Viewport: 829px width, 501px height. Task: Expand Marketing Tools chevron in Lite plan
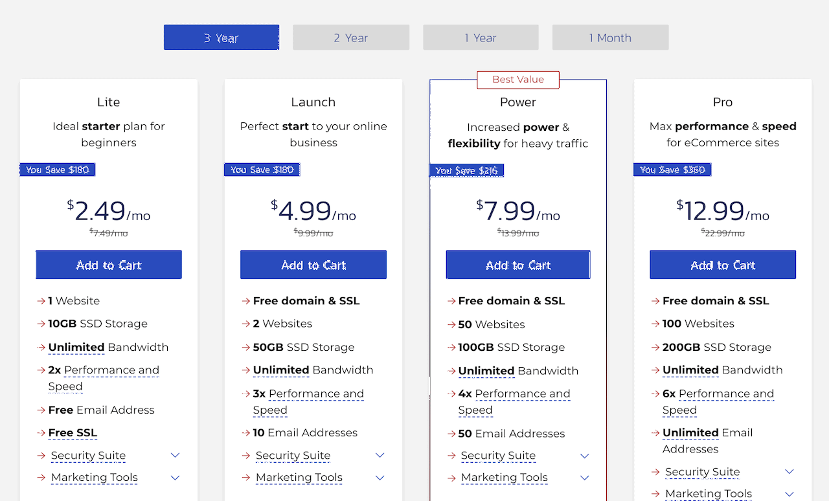click(175, 478)
